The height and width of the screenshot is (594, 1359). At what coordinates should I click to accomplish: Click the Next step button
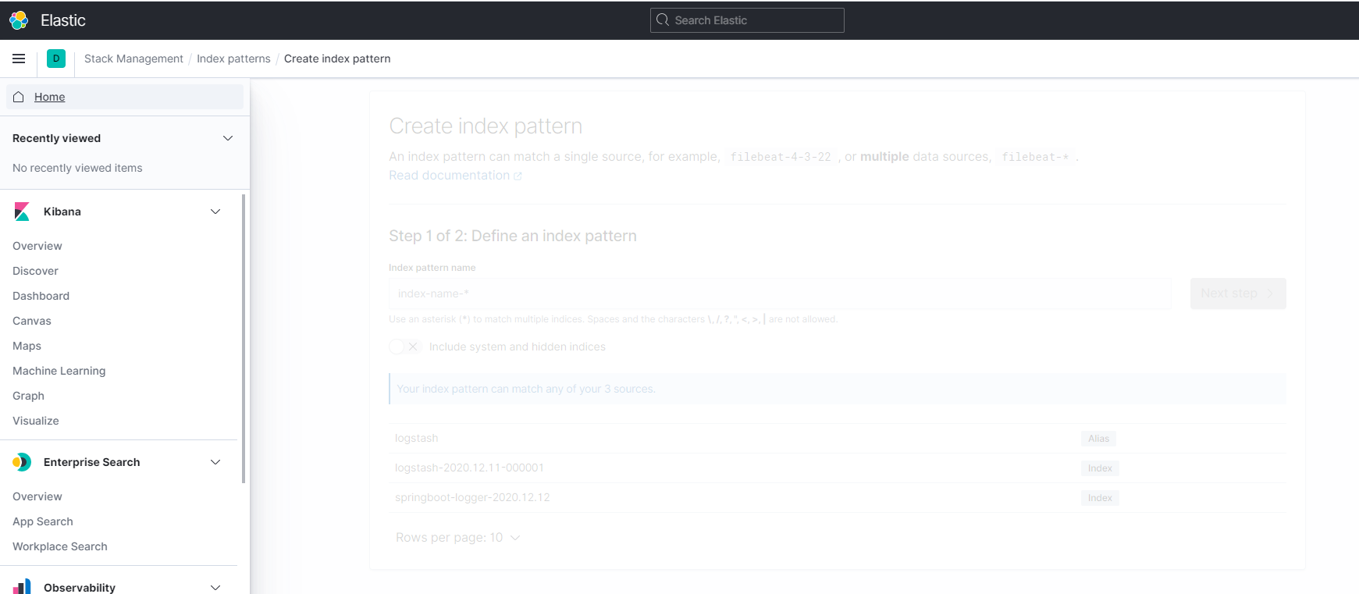(1238, 293)
